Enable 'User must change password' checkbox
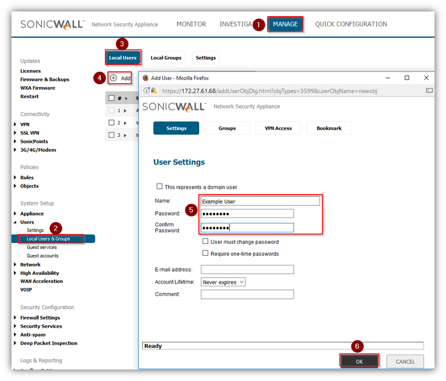This screenshot has height=381, width=446. coord(205,241)
